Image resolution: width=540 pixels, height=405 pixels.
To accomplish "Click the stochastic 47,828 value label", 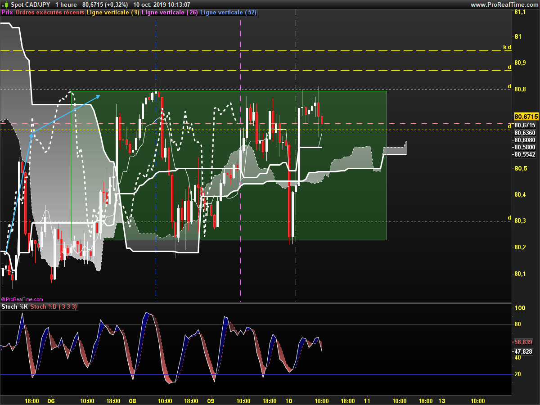I will click(x=523, y=351).
